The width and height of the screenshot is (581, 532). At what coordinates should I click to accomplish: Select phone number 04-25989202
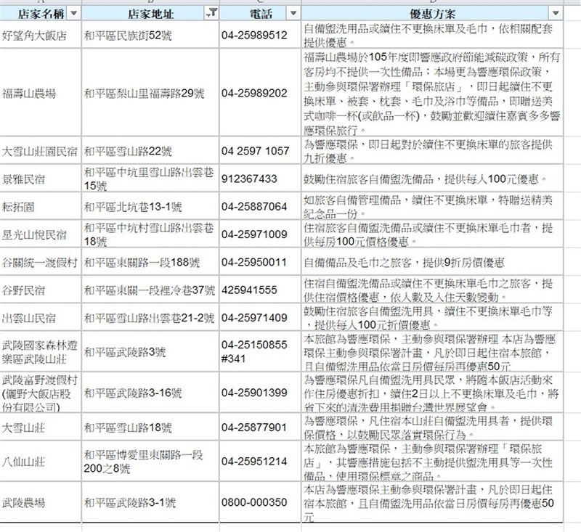point(261,93)
